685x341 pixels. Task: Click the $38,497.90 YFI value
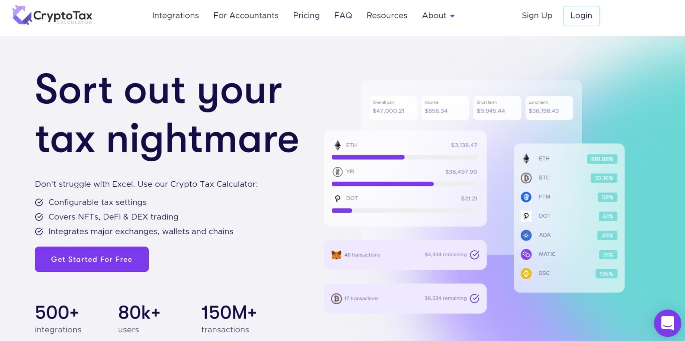461,172
